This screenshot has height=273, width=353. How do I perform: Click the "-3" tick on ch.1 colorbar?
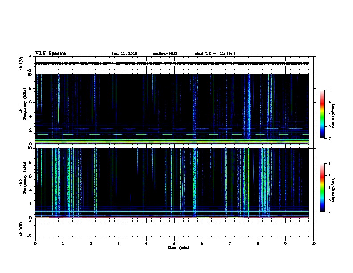(x=329, y=90)
